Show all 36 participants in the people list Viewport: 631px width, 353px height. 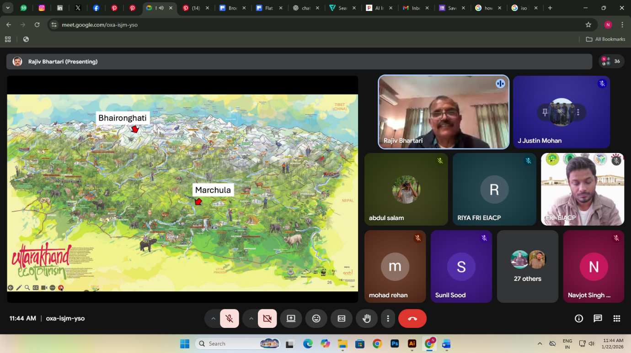tap(611, 61)
